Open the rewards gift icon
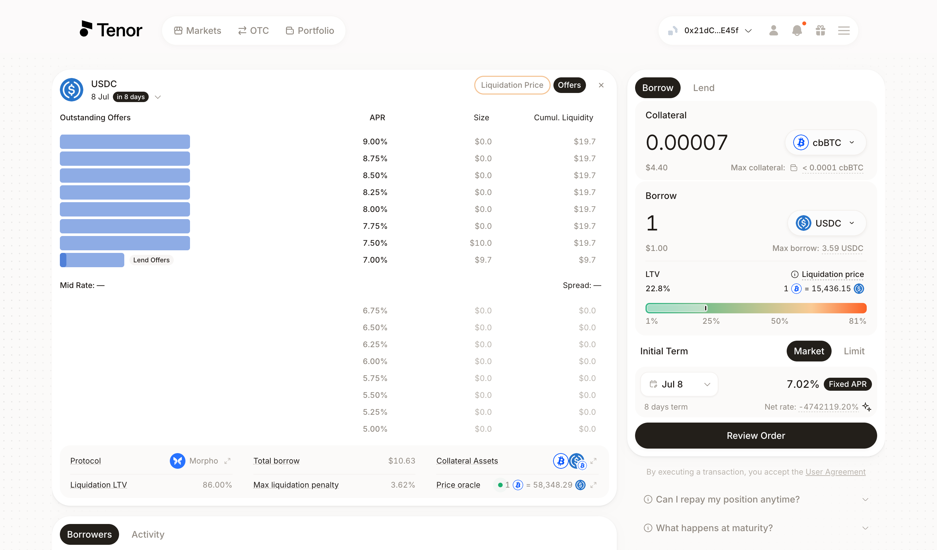The image size is (937, 550). (820, 30)
